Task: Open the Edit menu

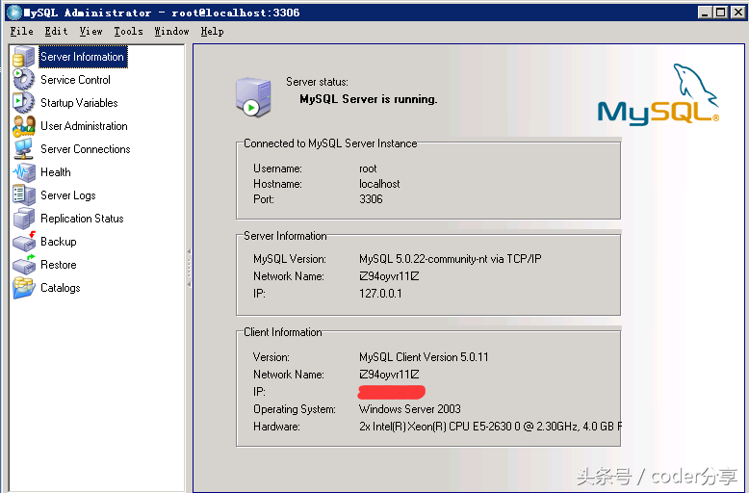Action: click(x=56, y=31)
